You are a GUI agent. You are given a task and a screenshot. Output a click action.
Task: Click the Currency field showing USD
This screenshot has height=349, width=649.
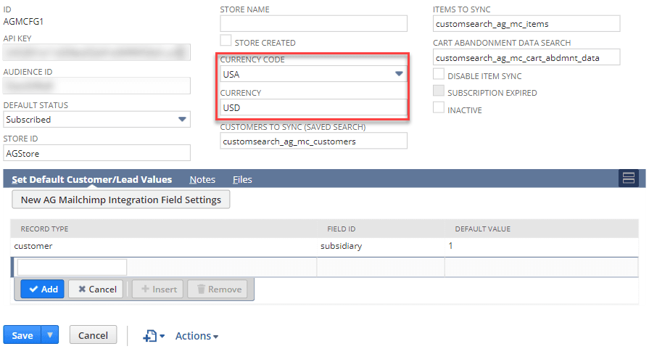click(x=313, y=107)
